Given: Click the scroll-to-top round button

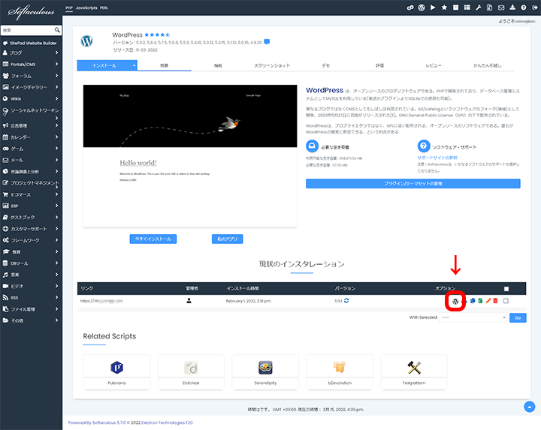Looking at the screenshot, I should click(x=529, y=407).
